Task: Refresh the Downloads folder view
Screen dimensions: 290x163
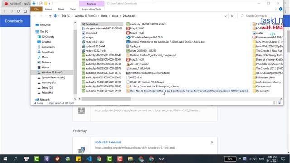Action: (x=232, y=16)
